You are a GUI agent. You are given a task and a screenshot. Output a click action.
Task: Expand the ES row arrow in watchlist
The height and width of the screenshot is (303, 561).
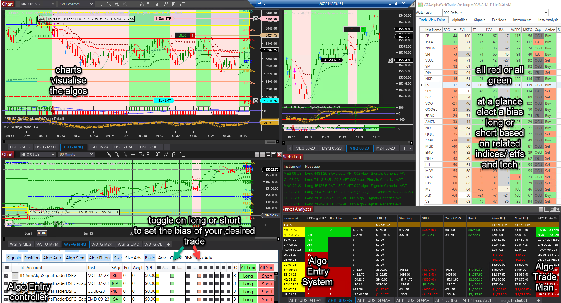point(422,85)
